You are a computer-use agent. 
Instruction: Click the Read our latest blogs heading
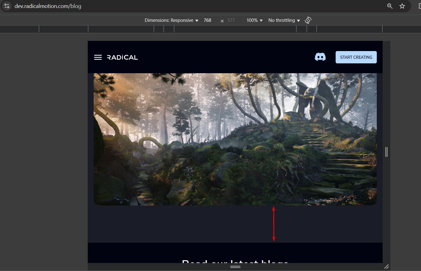235,262
